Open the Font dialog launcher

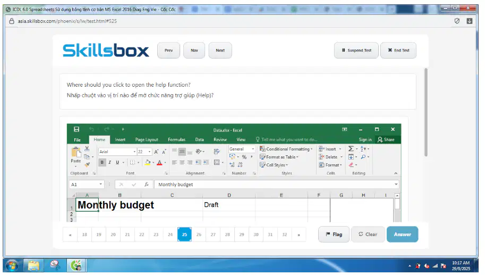click(166, 173)
